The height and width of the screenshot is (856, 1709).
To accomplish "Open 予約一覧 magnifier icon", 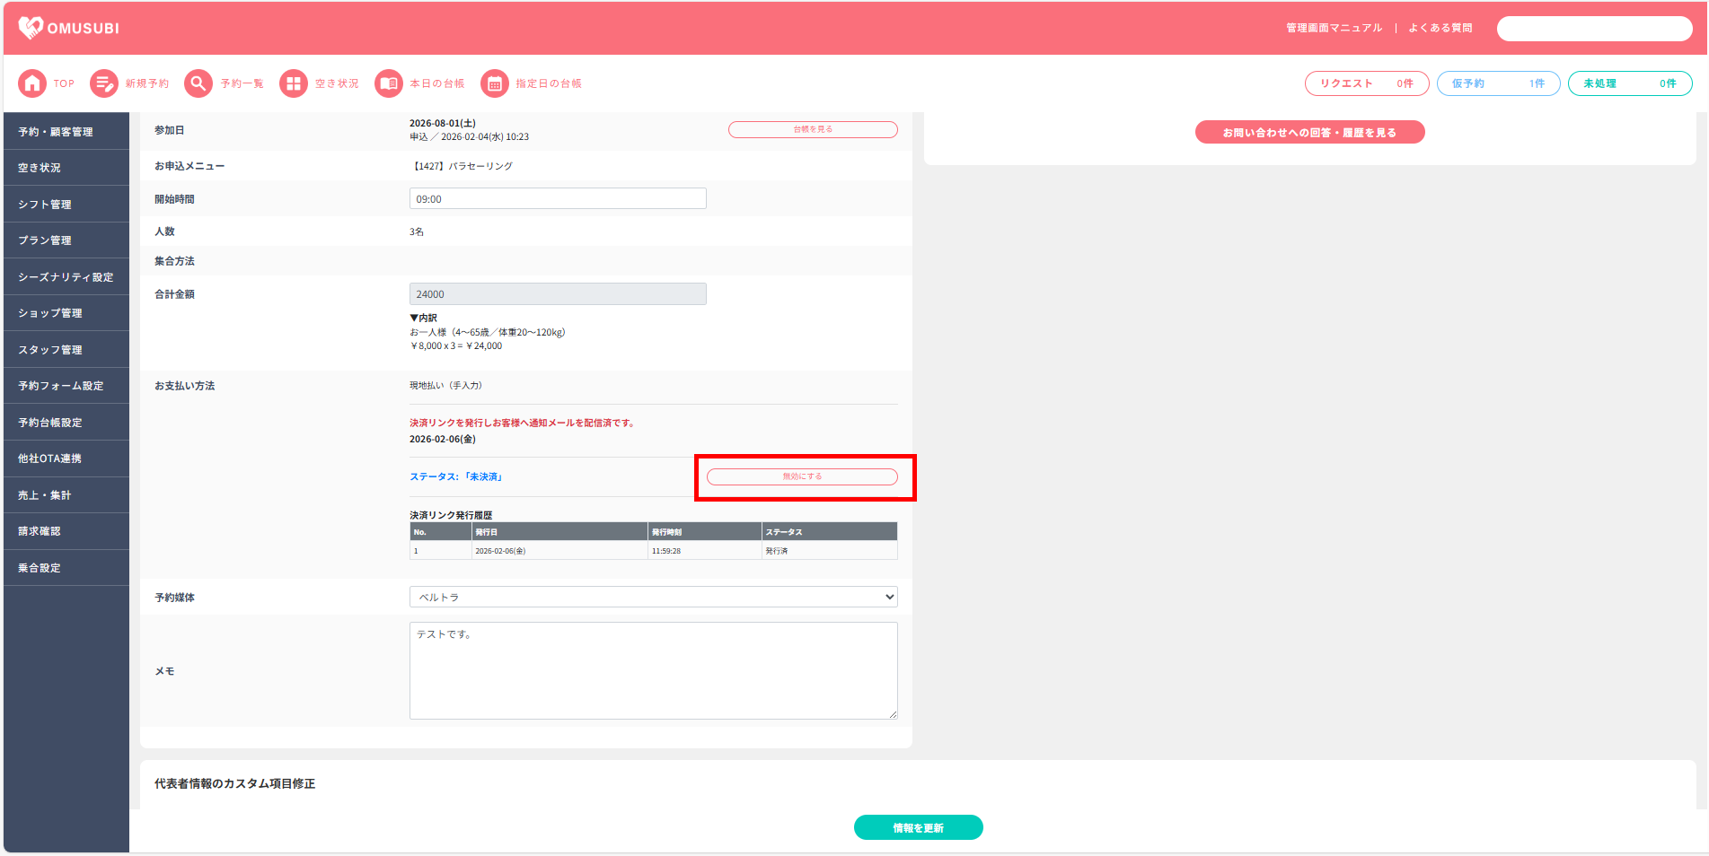I will [x=198, y=83].
